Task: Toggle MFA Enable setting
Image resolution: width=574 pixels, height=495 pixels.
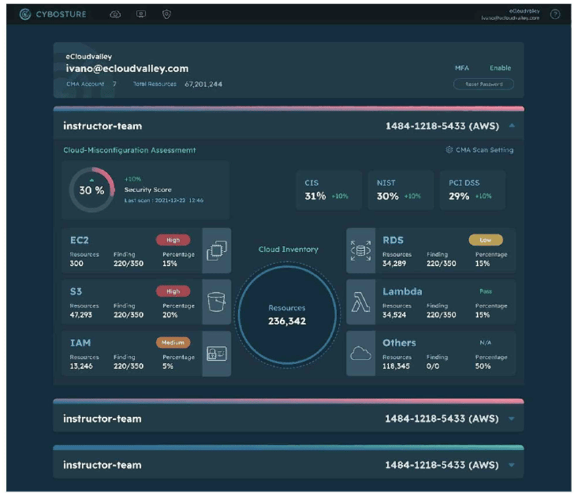Action: coord(500,68)
